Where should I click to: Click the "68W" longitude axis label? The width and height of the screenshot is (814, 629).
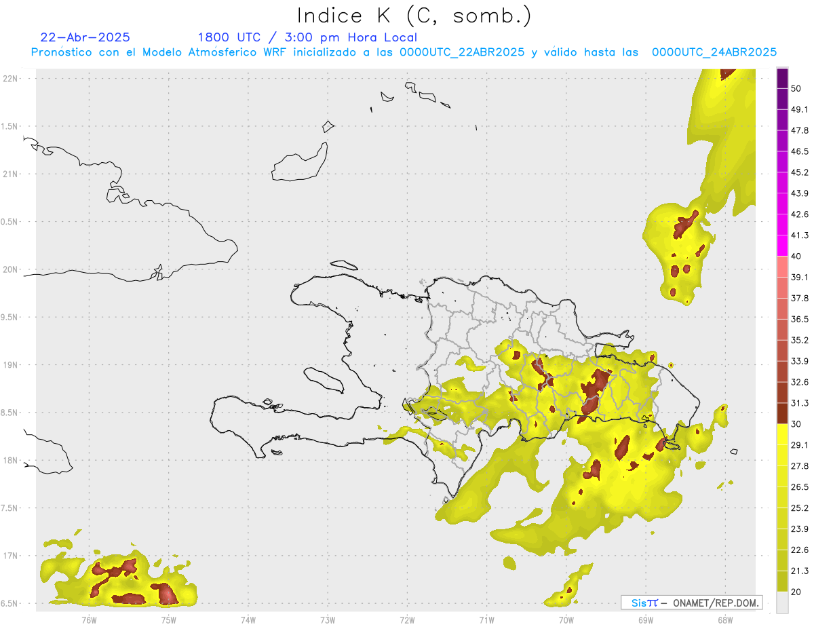pos(725,620)
